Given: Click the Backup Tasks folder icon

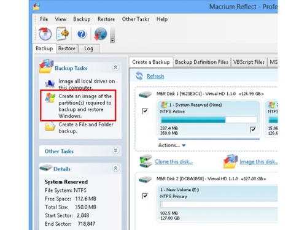Looking at the screenshot, I should [x=46, y=66].
